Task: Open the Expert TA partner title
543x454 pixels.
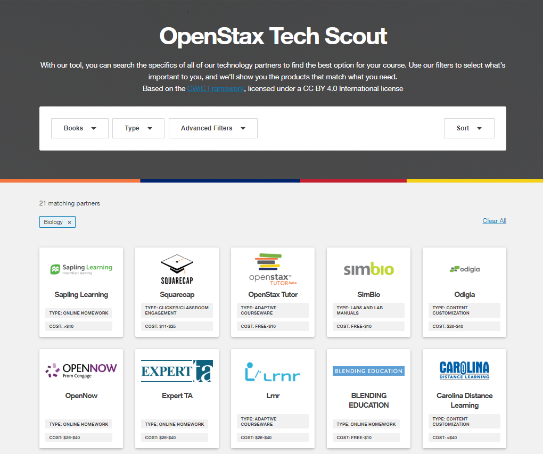Action: coord(177,395)
